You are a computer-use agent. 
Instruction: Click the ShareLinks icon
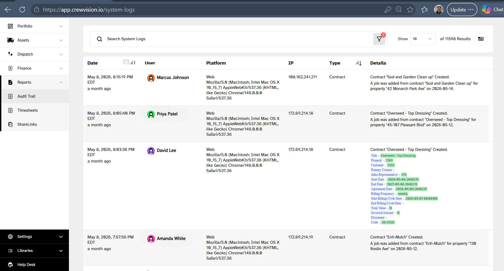(x=10, y=124)
